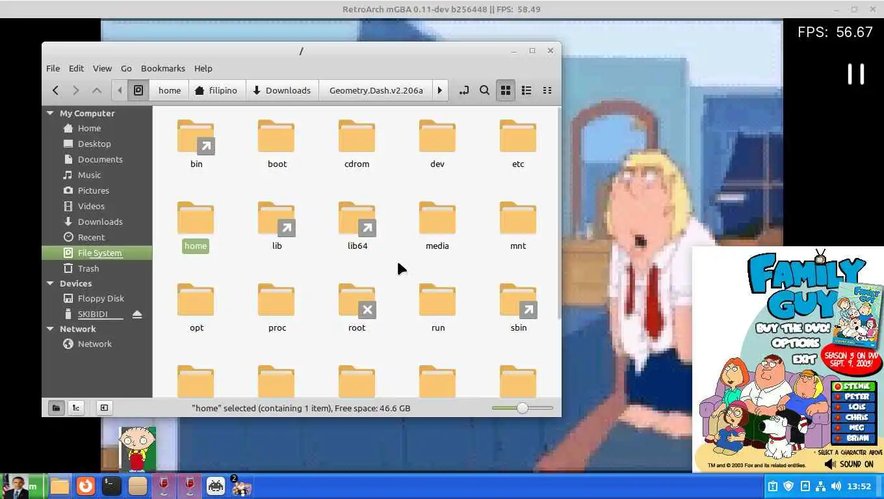Image resolution: width=884 pixels, height=499 pixels.
Task: Select the locked root folder
Action: (x=357, y=308)
